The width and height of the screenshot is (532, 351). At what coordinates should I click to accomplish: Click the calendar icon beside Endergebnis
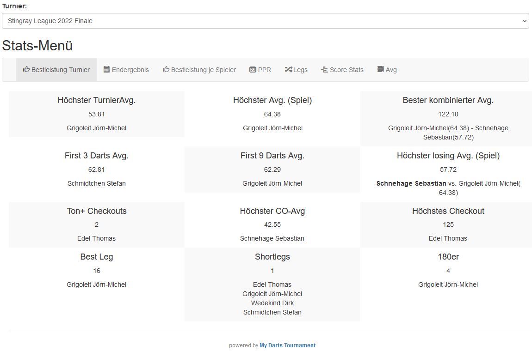pos(107,70)
